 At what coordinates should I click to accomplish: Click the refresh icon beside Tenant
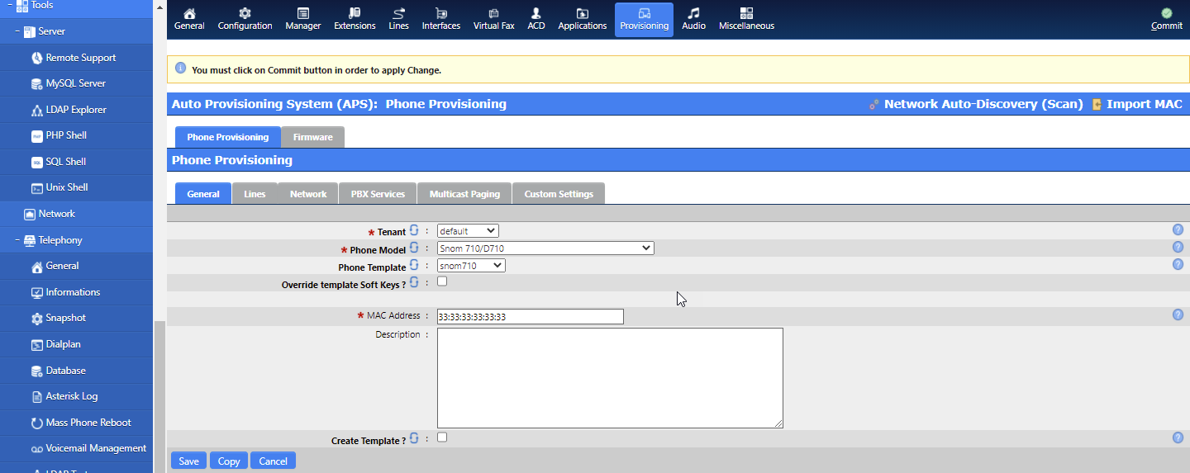(x=414, y=230)
